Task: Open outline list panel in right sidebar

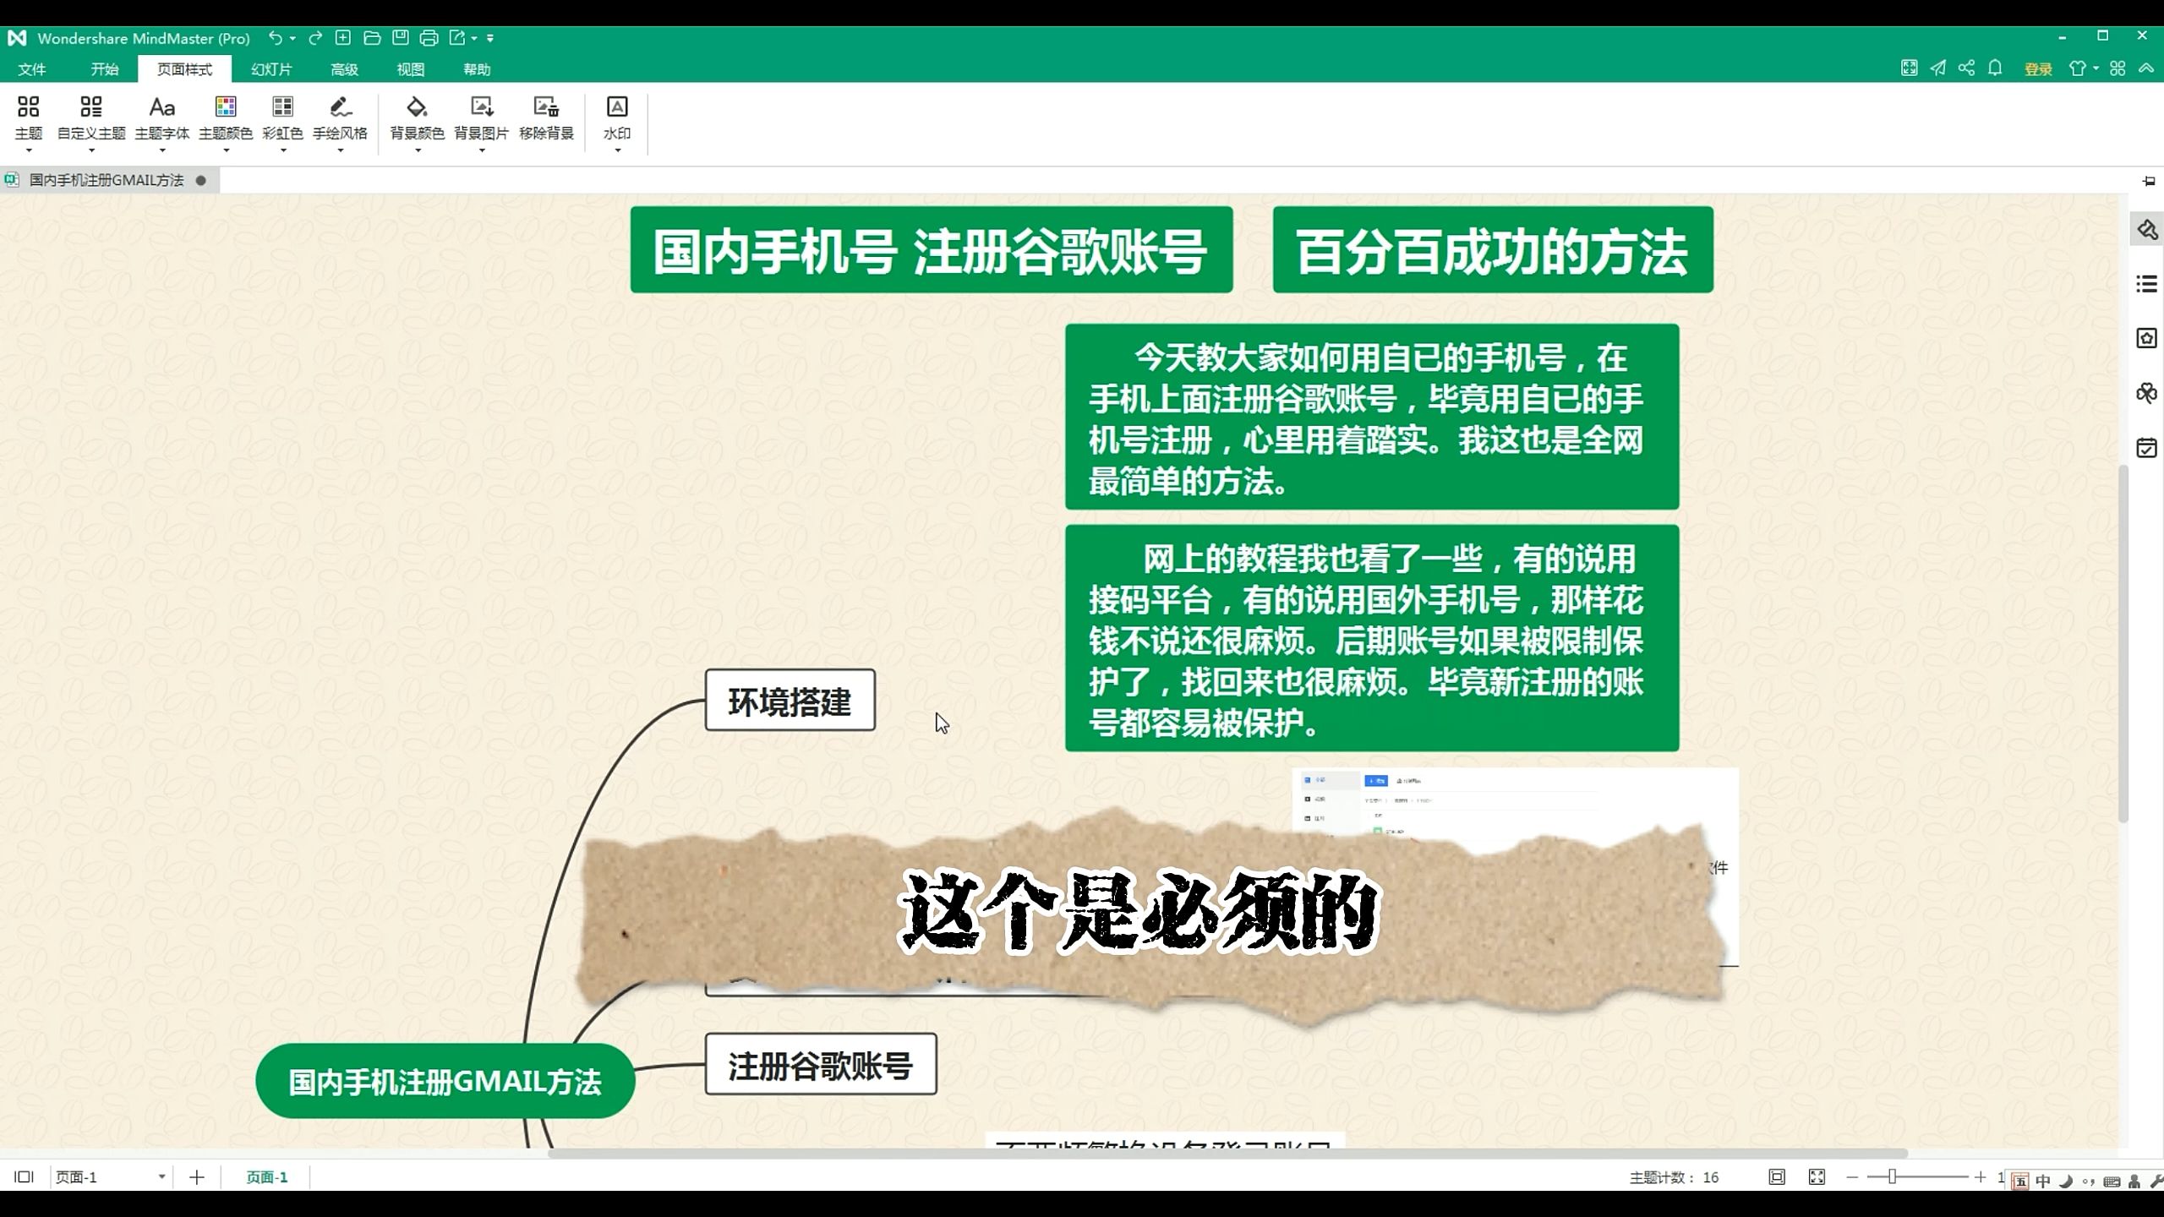Action: coord(2147,284)
